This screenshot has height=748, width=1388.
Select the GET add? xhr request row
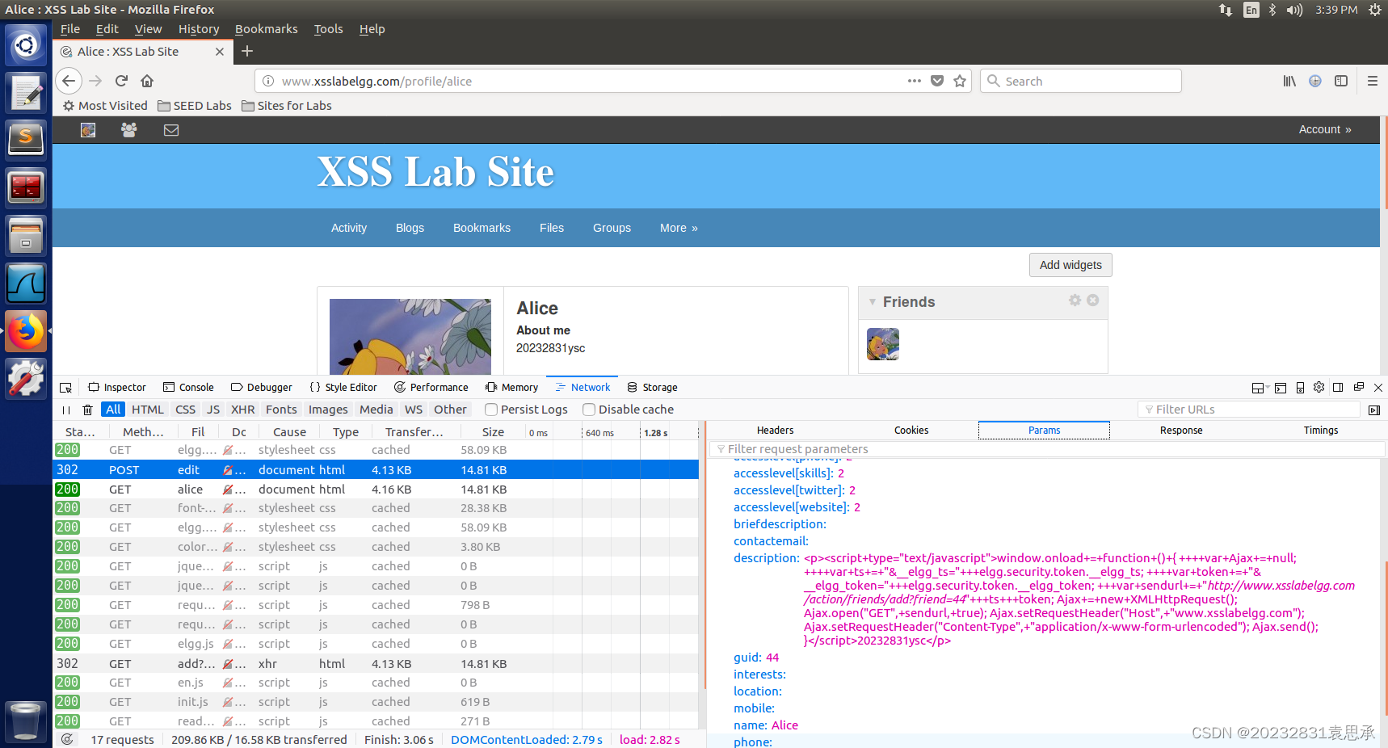pyautogui.click(x=376, y=664)
